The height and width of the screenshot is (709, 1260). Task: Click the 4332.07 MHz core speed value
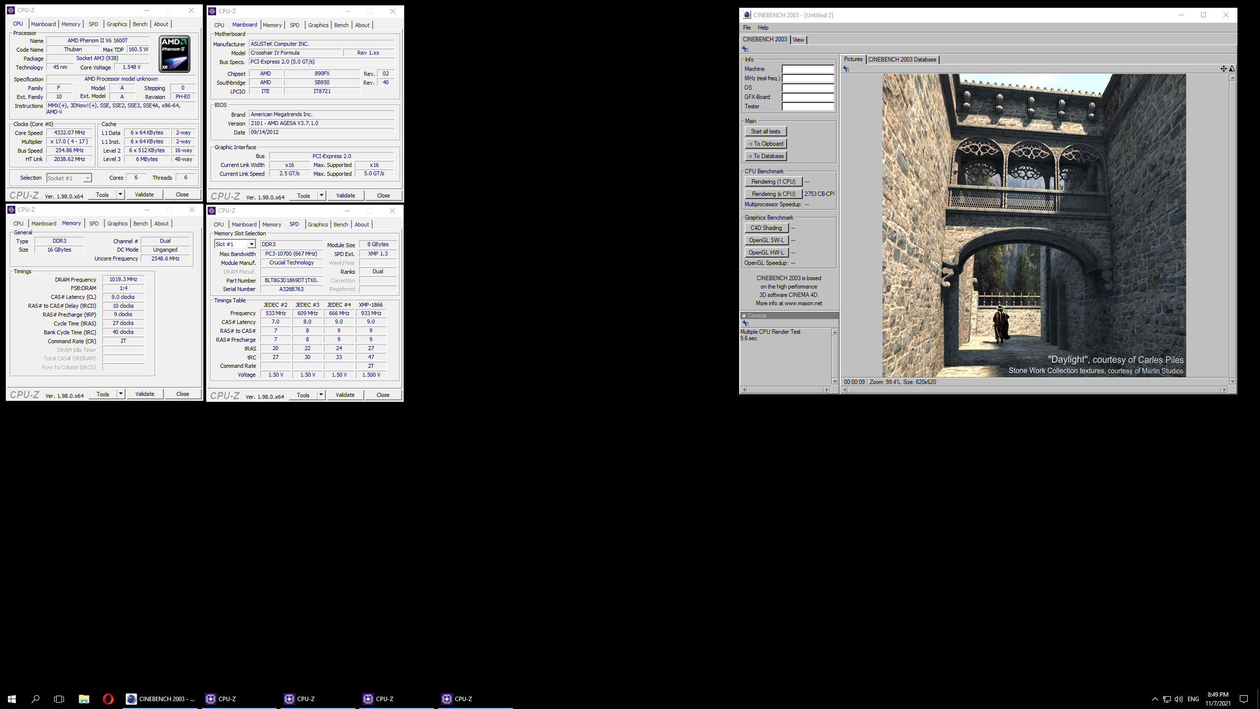(69, 132)
